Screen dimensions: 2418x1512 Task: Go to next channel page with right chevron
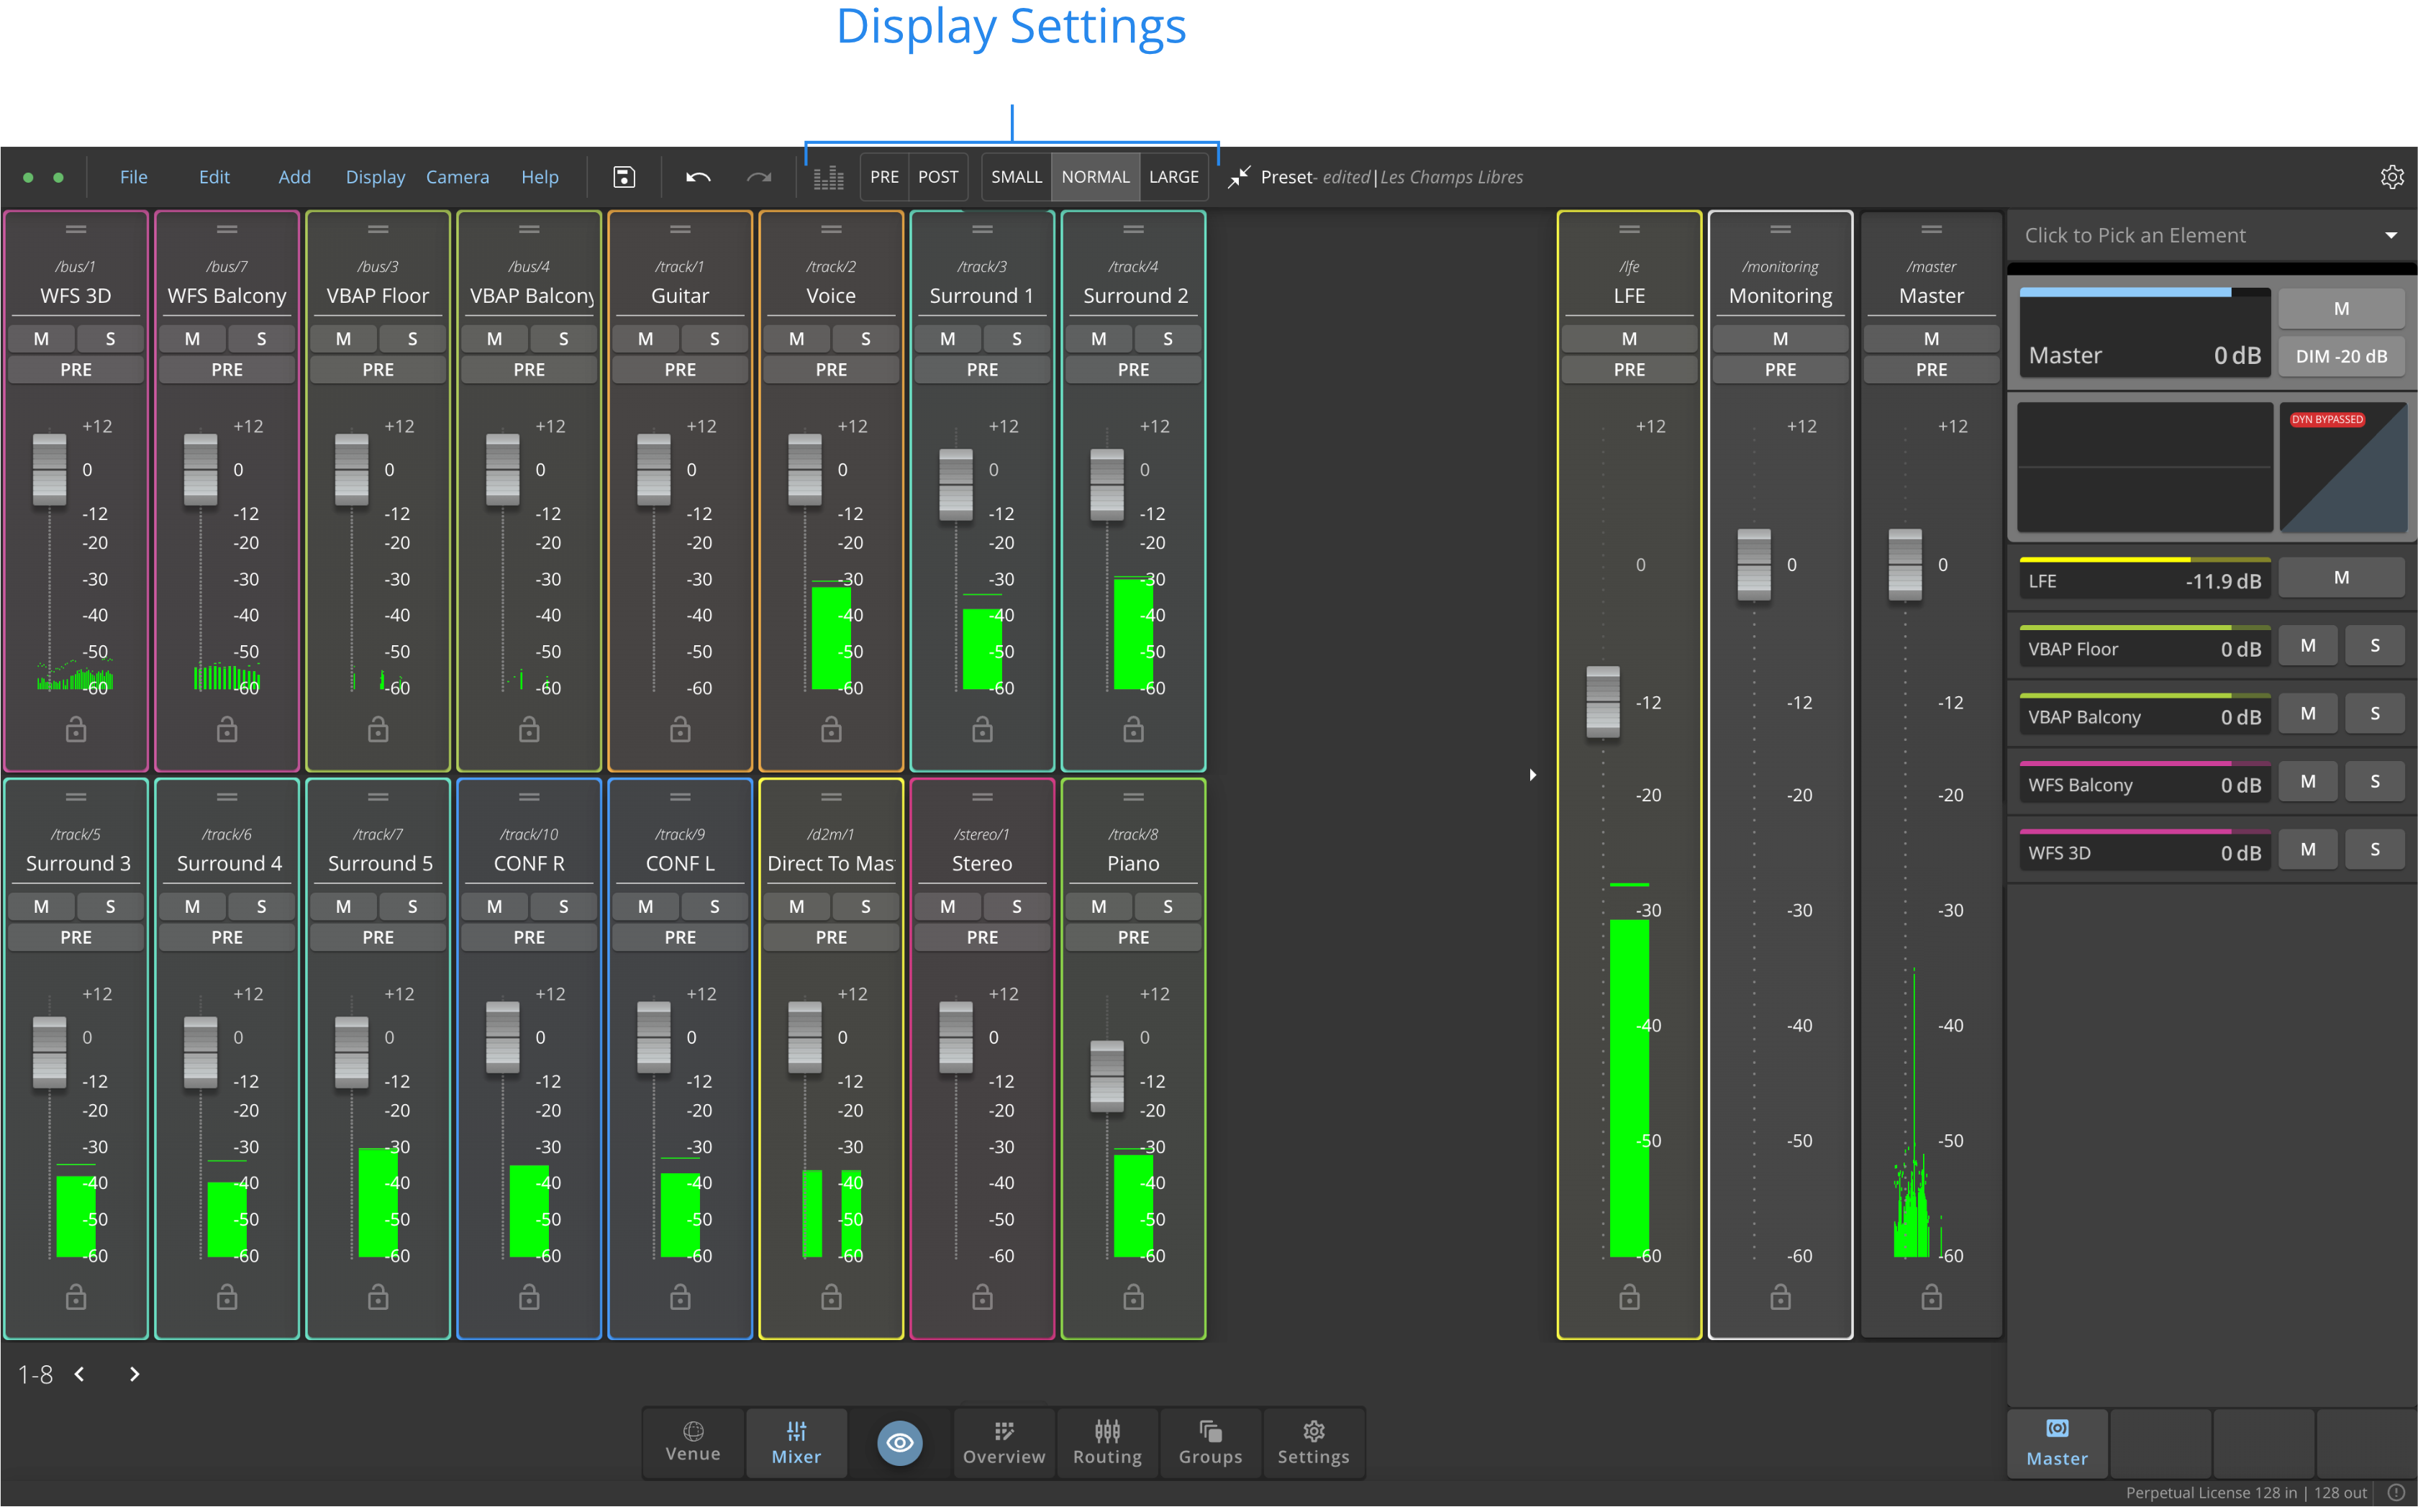click(x=134, y=1374)
